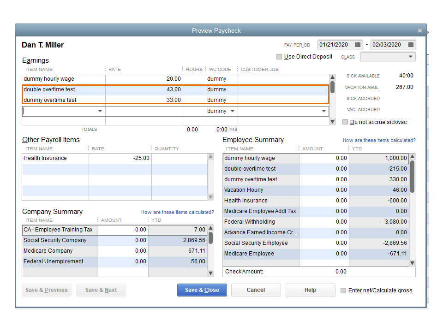The width and height of the screenshot is (443, 332).
Task: Click Save & Close button
Action: (x=202, y=290)
